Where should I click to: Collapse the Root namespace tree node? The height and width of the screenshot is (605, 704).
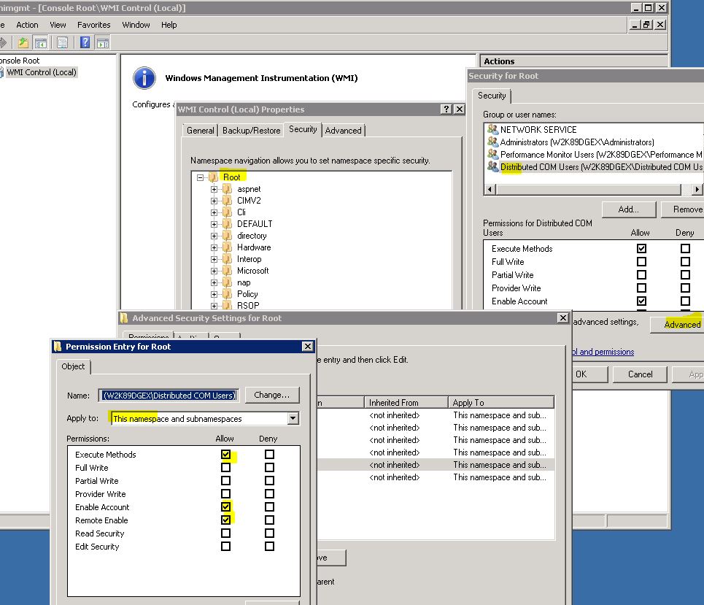pyautogui.click(x=200, y=177)
